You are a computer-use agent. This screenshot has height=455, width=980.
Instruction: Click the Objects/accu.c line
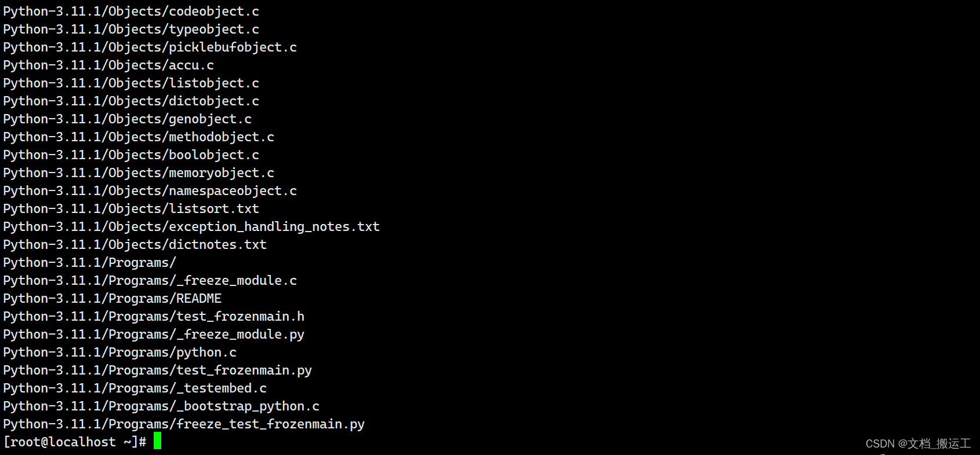point(108,65)
